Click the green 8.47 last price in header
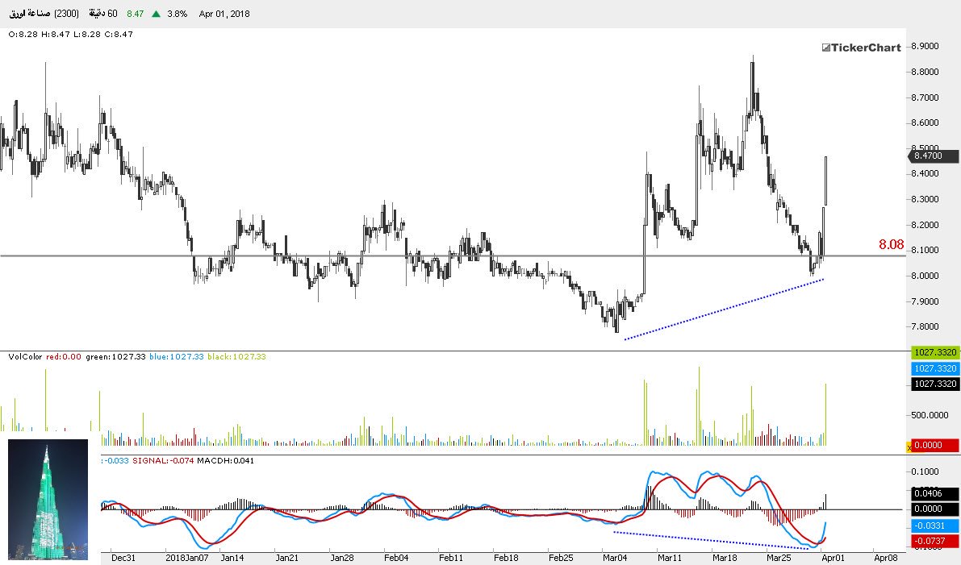This screenshot has width=961, height=565. pos(136,14)
